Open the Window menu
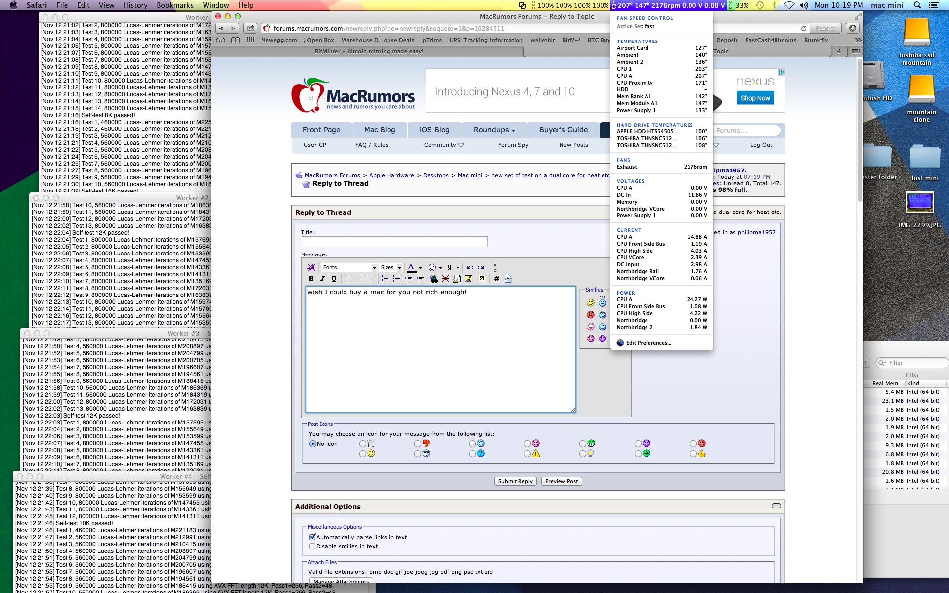Viewport: 949px width, 593px height. 216,5
